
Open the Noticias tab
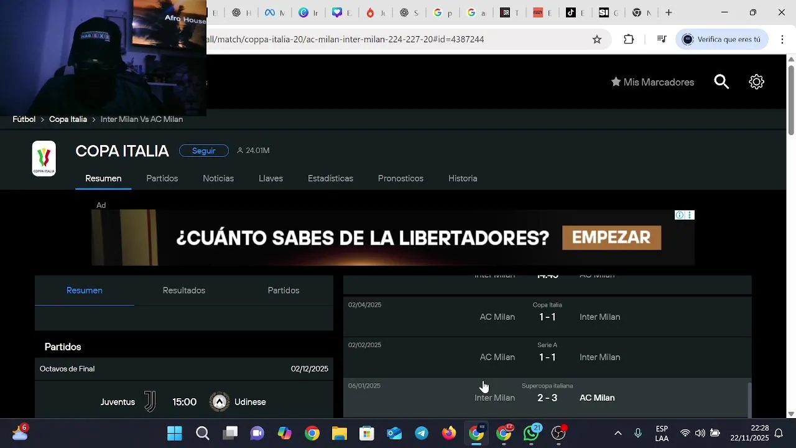(218, 179)
